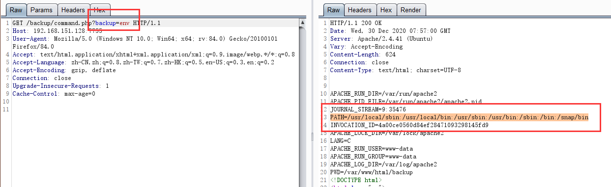611x187 pixels.
Task: Click the request Connection: close line
Action: coord(42,78)
